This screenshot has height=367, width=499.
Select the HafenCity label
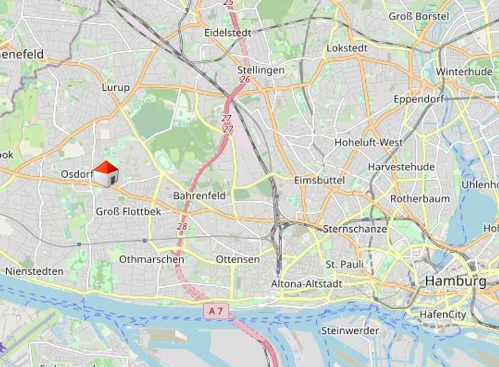tap(443, 314)
